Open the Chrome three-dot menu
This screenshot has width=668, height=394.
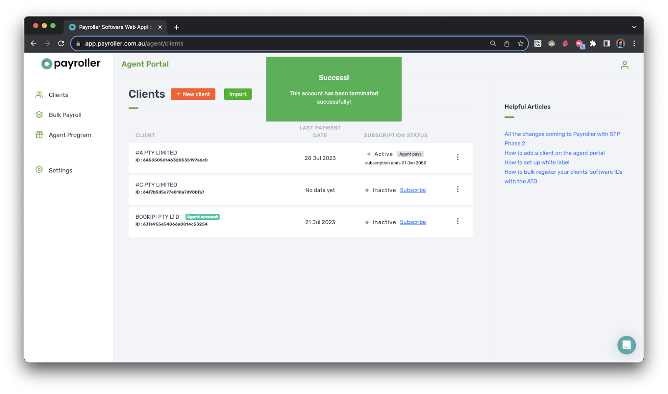tap(634, 43)
